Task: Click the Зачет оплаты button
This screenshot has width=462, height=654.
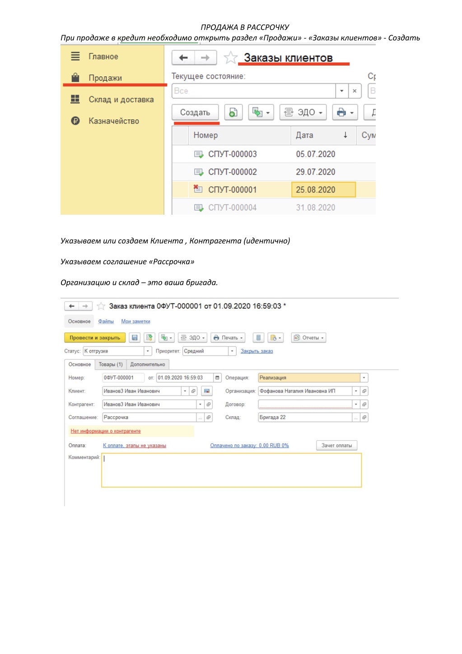Action: pos(337,446)
